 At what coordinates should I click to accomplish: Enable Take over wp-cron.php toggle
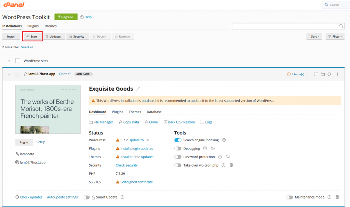[x=178, y=165]
